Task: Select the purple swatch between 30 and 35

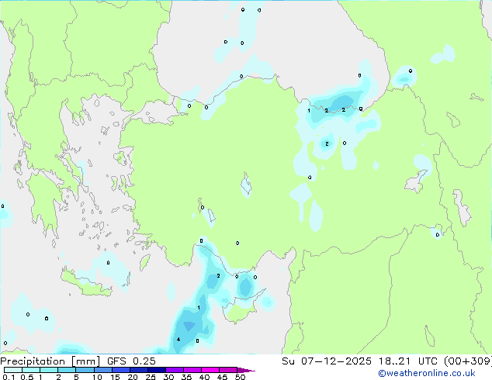Action: click(175, 370)
